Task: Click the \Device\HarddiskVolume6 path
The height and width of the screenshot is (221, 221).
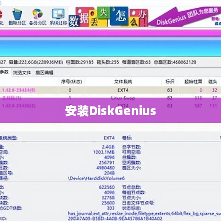Action: point(96,178)
